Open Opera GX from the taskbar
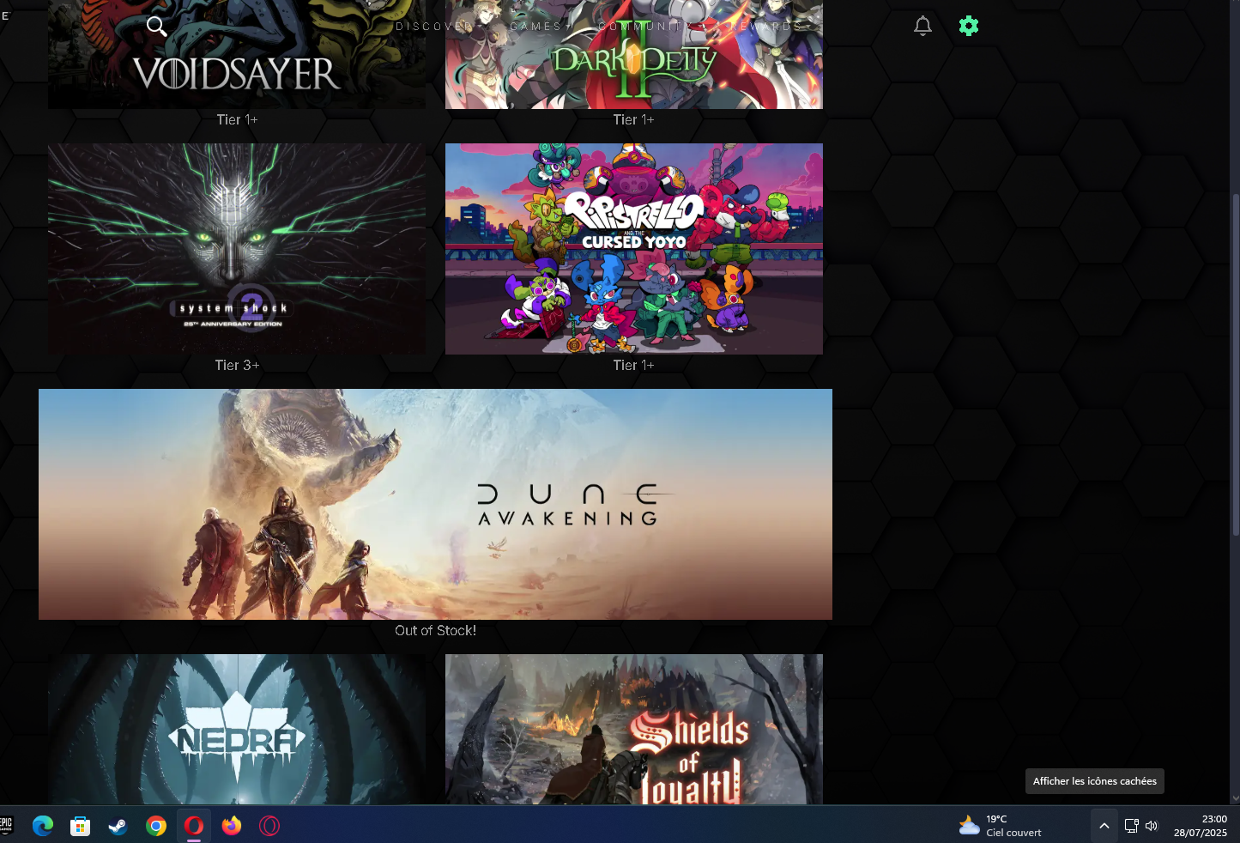Image resolution: width=1240 pixels, height=843 pixels. 269,826
